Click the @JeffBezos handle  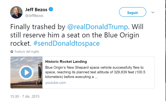tap(34, 16)
